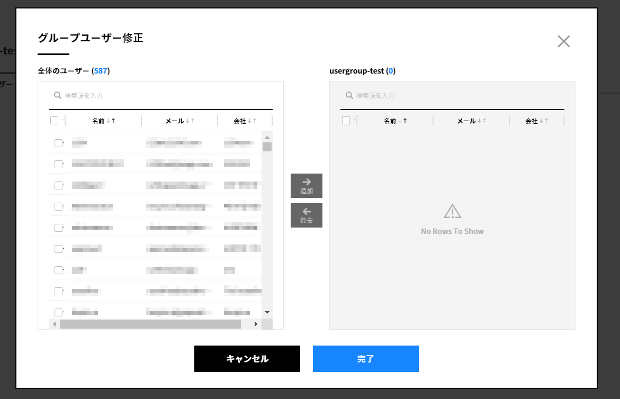The width and height of the screenshot is (620, 399).
Task: Sort left table by 名前 column arrows
Action: [x=111, y=121]
